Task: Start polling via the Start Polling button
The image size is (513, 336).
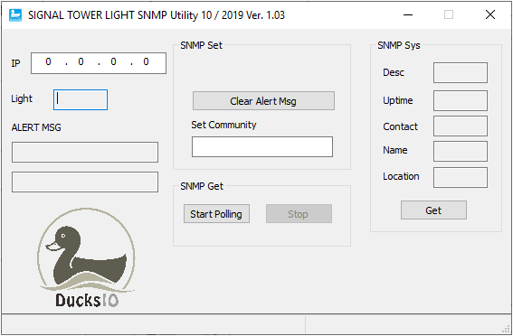Action: point(216,214)
